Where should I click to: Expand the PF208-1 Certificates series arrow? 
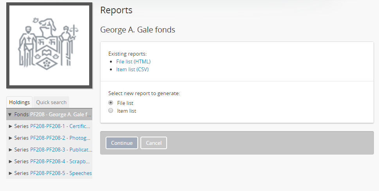point(11,126)
